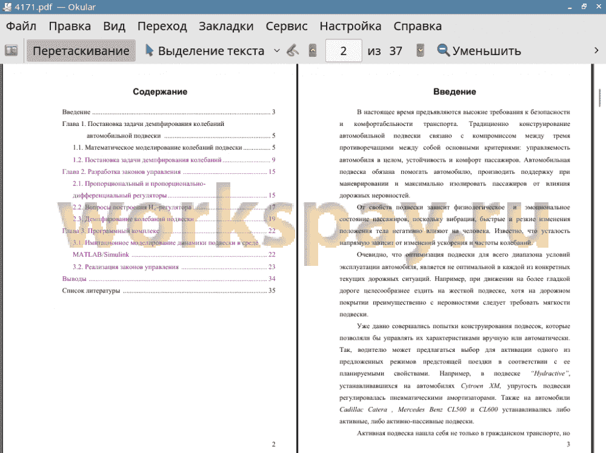
Task: Click the total pages count 37
Action: 396,51
